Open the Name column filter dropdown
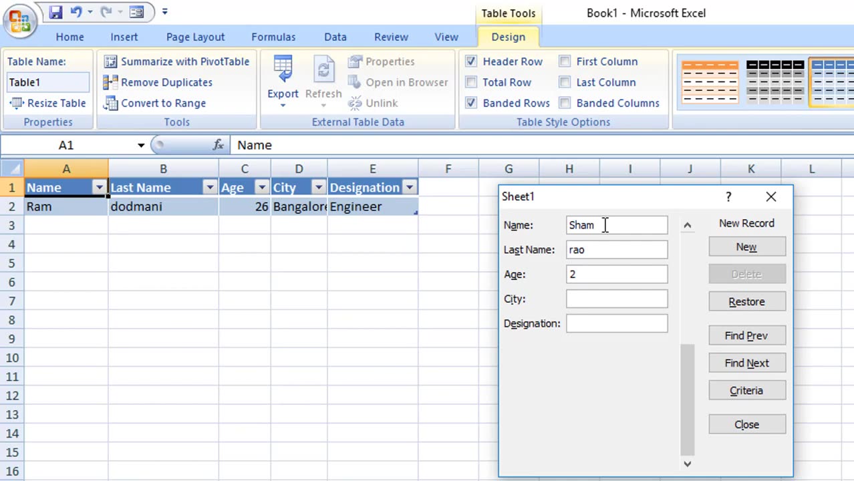 pos(99,188)
